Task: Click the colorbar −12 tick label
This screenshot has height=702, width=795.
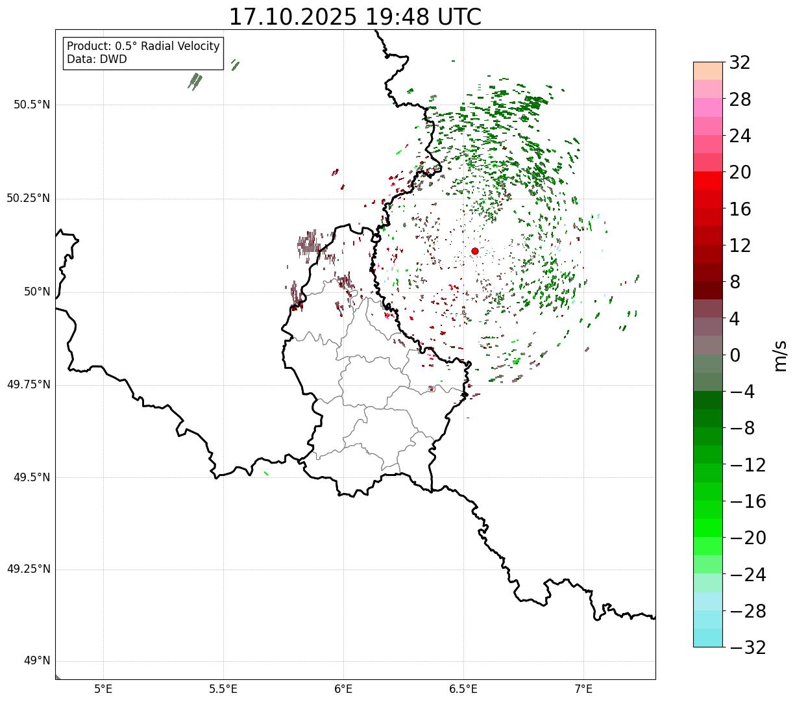Action: tap(748, 465)
